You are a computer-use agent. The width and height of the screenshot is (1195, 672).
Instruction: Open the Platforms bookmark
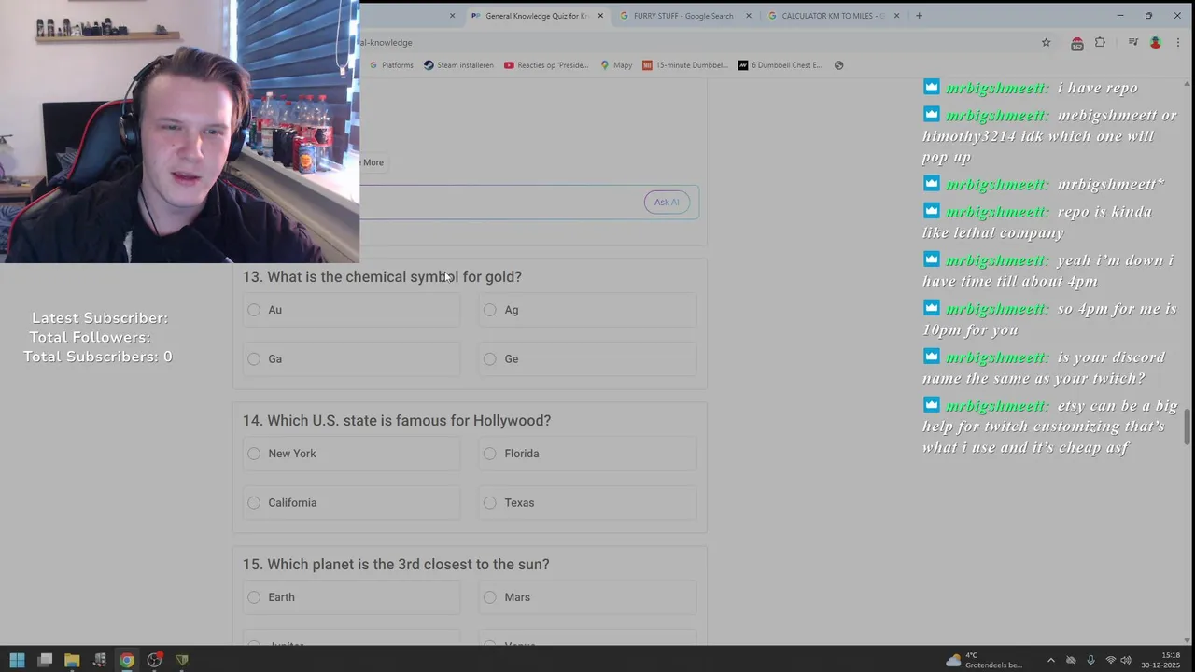[391, 65]
